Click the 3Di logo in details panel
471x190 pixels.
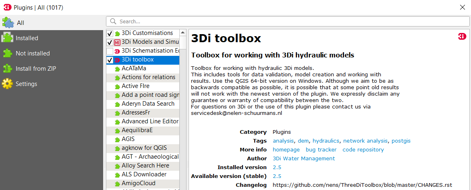click(462, 36)
